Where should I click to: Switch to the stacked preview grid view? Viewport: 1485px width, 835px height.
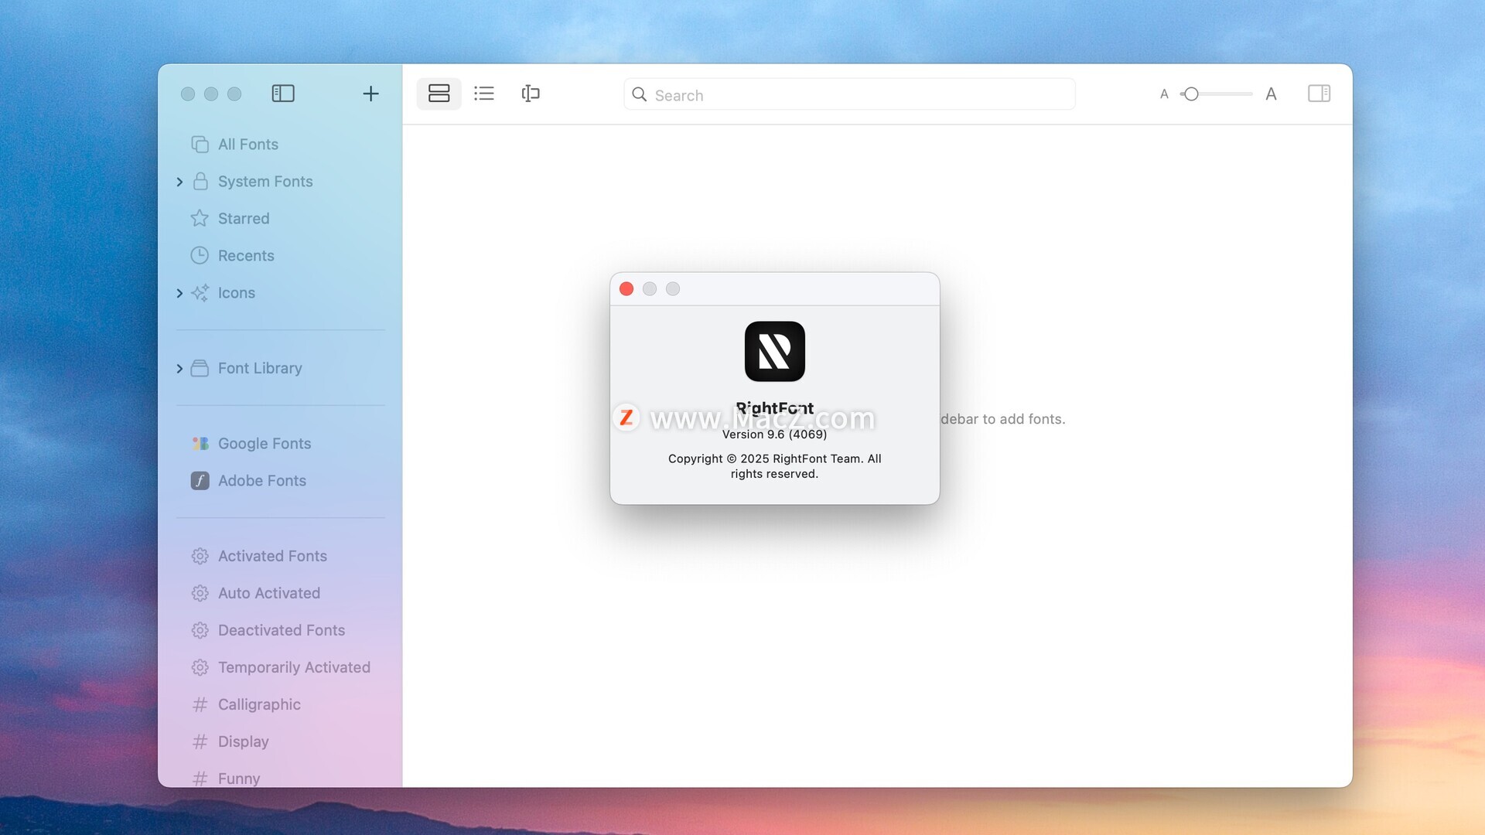[439, 94]
